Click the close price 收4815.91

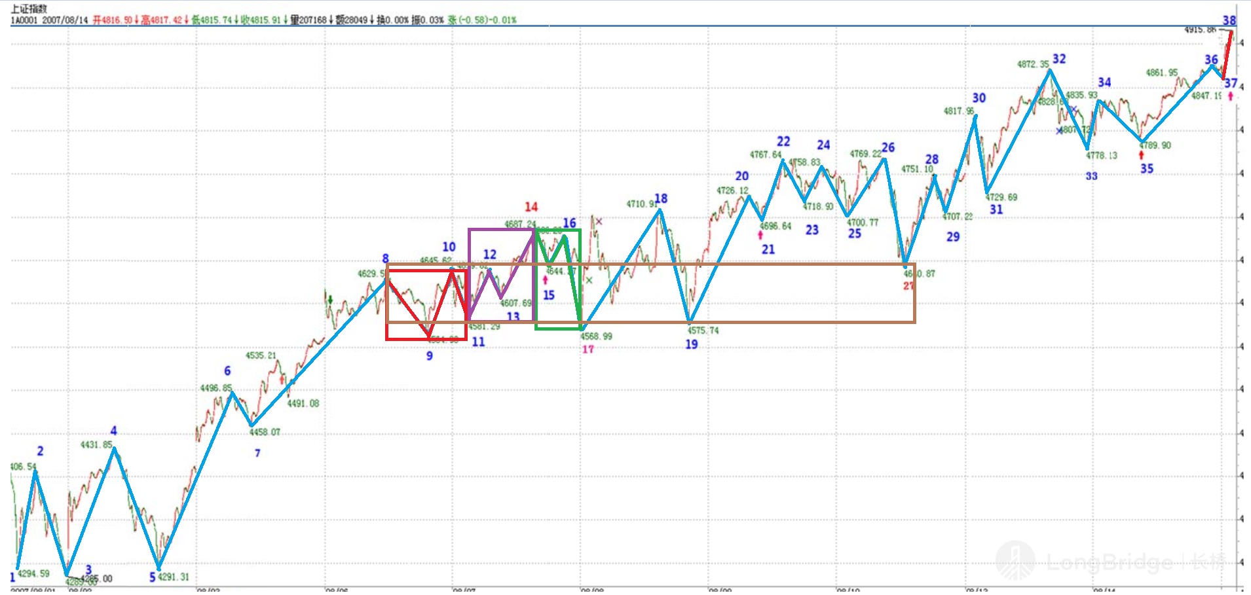[261, 20]
